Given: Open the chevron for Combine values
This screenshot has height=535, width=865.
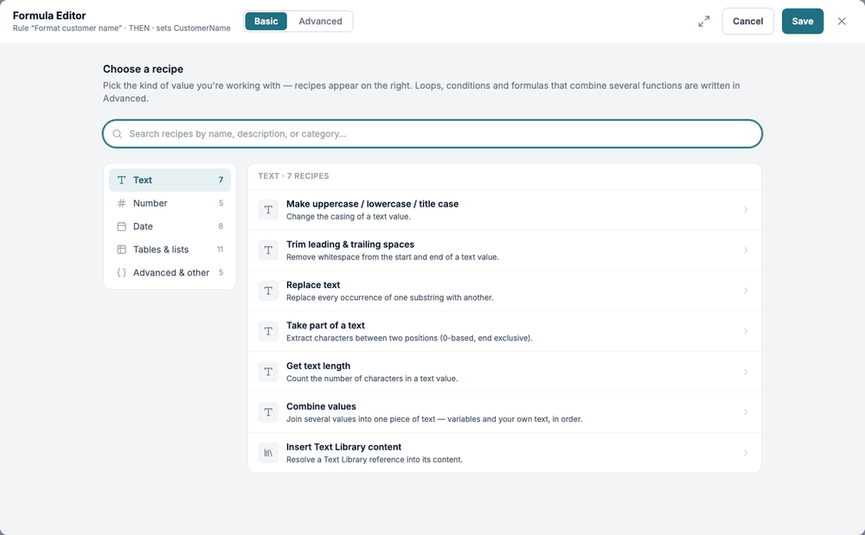Looking at the screenshot, I should pos(746,412).
